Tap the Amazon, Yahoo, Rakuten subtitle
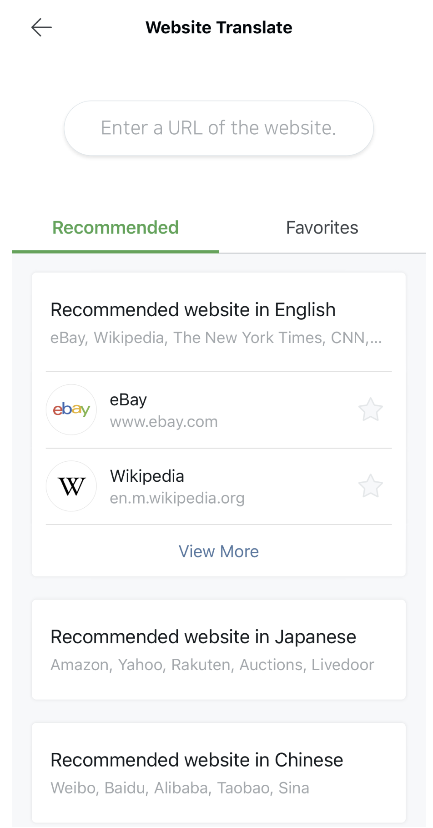 212,665
